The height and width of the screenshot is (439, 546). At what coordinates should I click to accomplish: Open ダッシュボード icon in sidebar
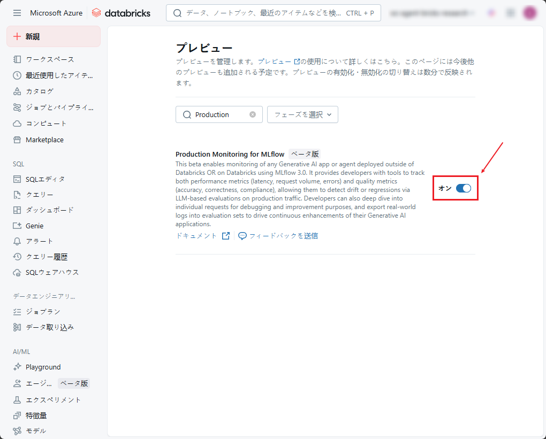(x=17, y=210)
